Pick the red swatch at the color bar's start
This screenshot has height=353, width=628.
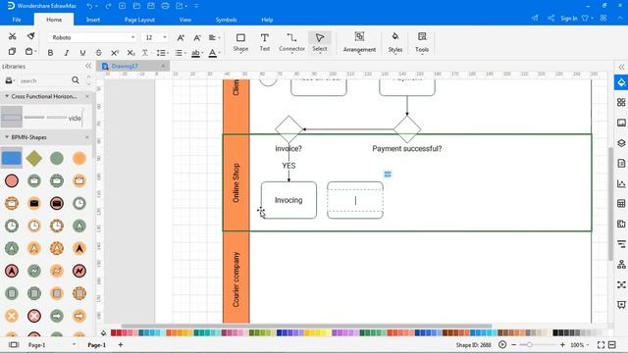(114, 332)
